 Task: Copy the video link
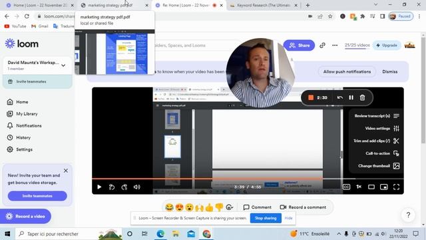point(322,45)
